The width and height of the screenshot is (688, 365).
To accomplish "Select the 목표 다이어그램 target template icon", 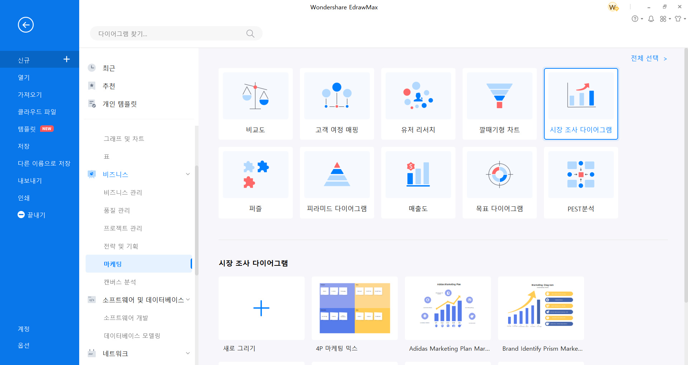I will coord(499,174).
